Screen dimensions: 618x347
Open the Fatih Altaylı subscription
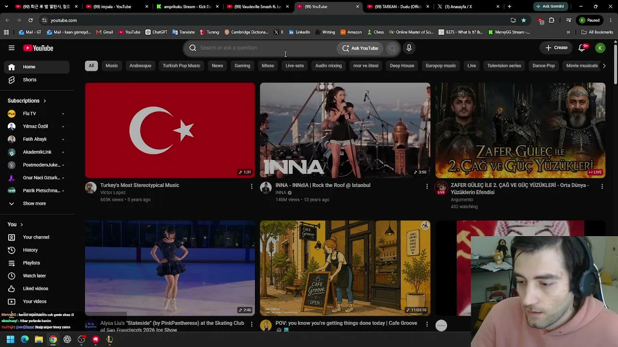click(x=37, y=139)
